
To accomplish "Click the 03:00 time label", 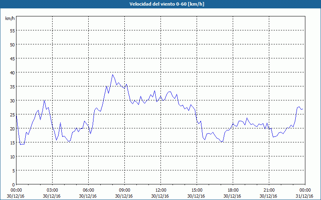I will click(x=53, y=190).
